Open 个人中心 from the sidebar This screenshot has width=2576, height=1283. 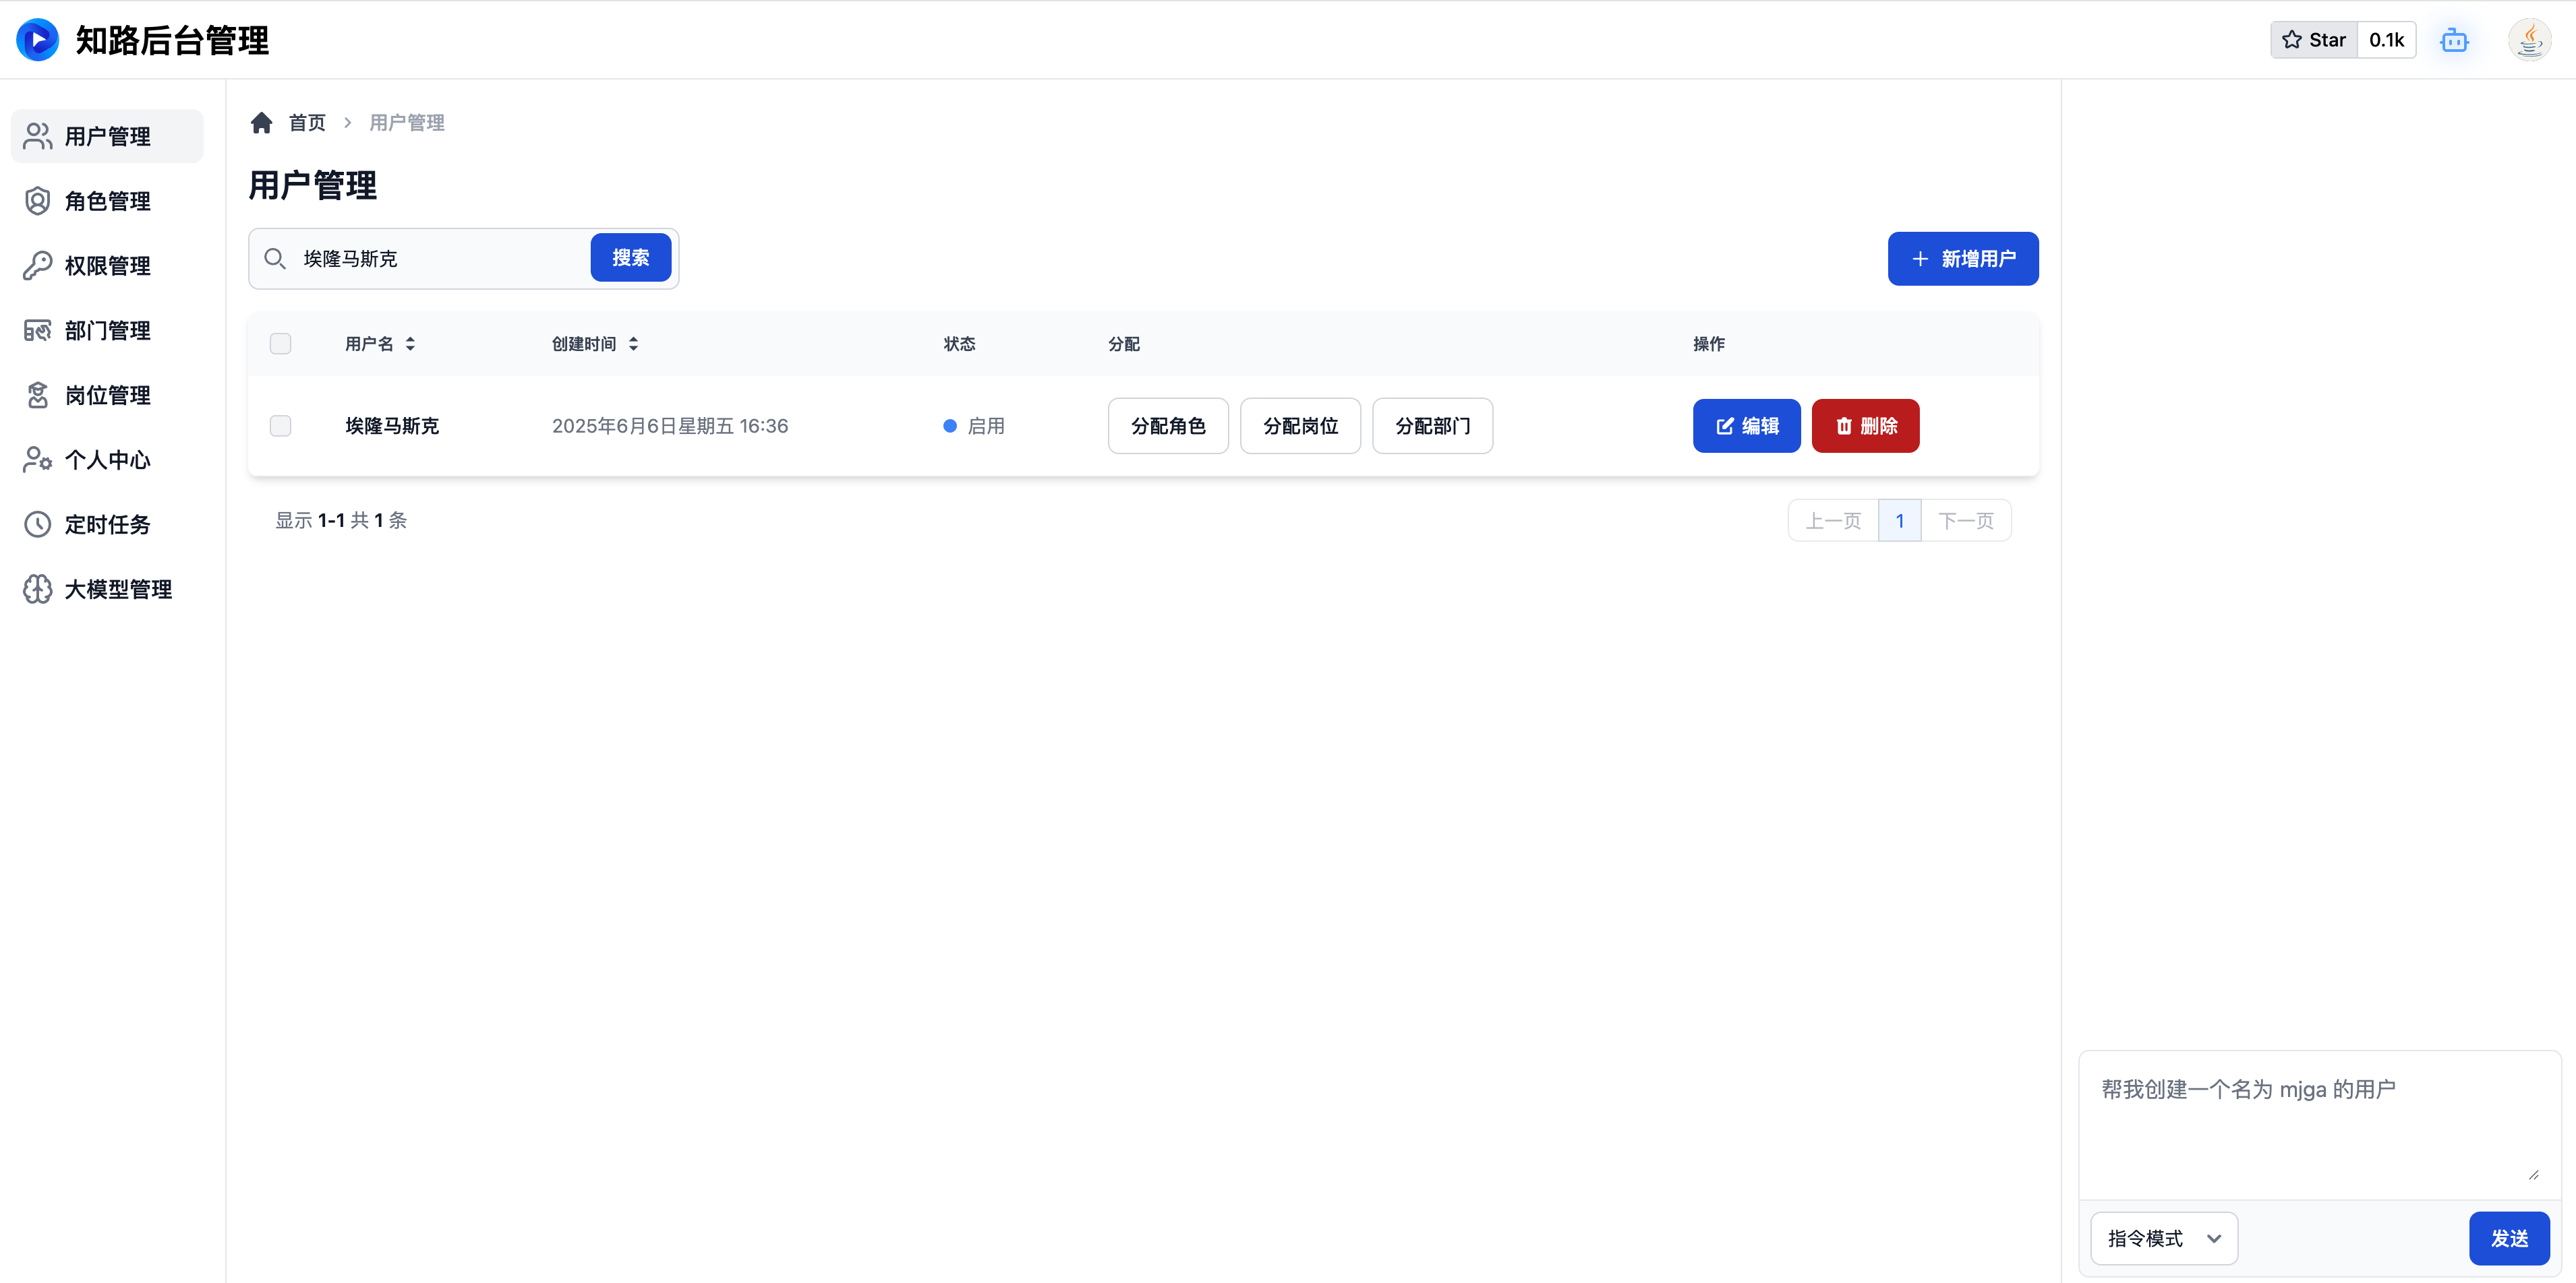click(107, 459)
